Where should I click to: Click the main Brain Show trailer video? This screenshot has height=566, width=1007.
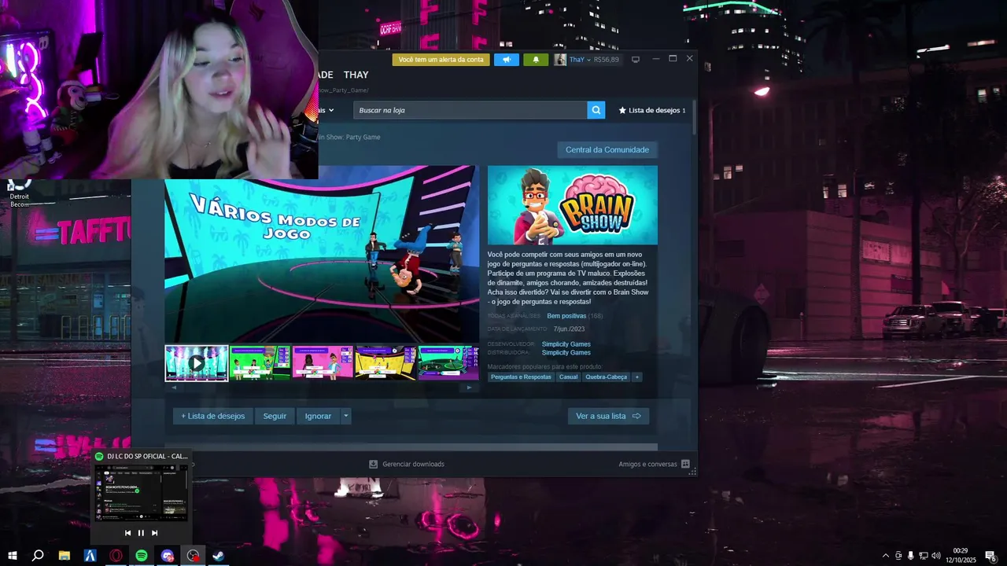point(322,253)
